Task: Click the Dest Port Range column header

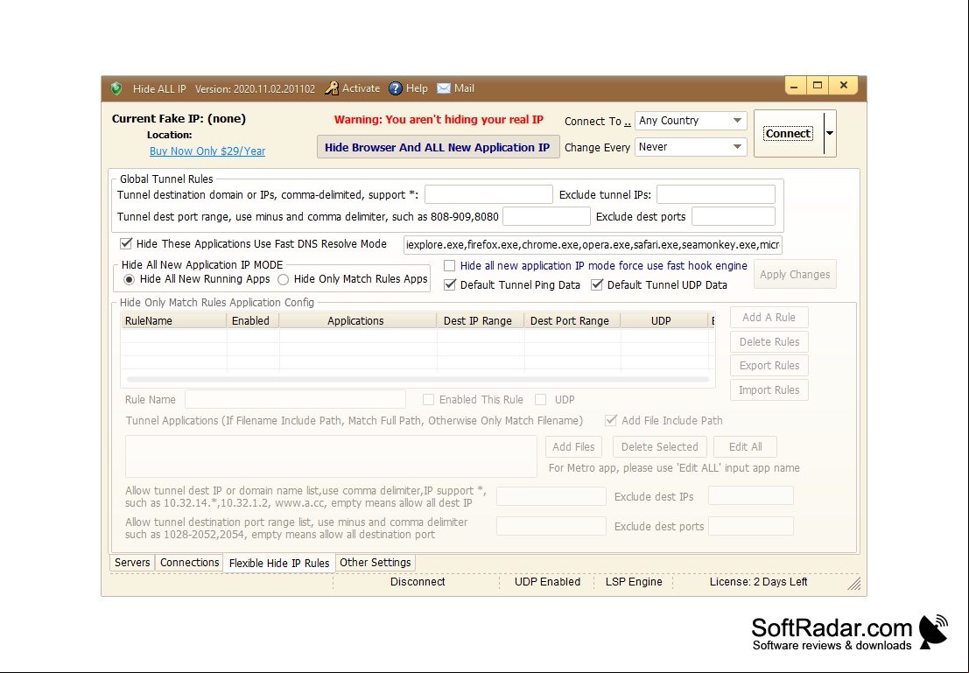Action: (x=572, y=320)
